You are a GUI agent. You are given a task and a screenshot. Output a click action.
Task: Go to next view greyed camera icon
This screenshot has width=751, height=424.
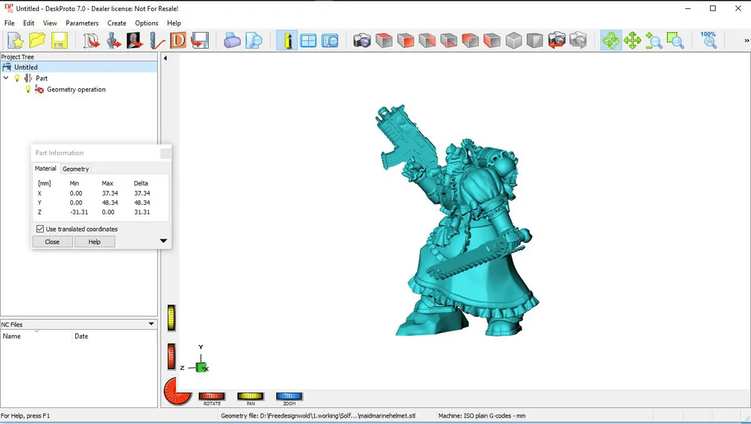point(578,40)
